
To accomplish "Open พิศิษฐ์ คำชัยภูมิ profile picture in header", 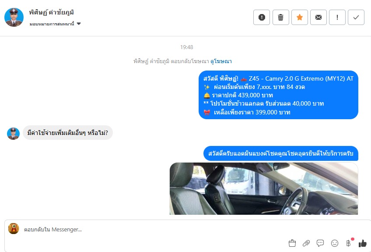I will click(x=14, y=17).
